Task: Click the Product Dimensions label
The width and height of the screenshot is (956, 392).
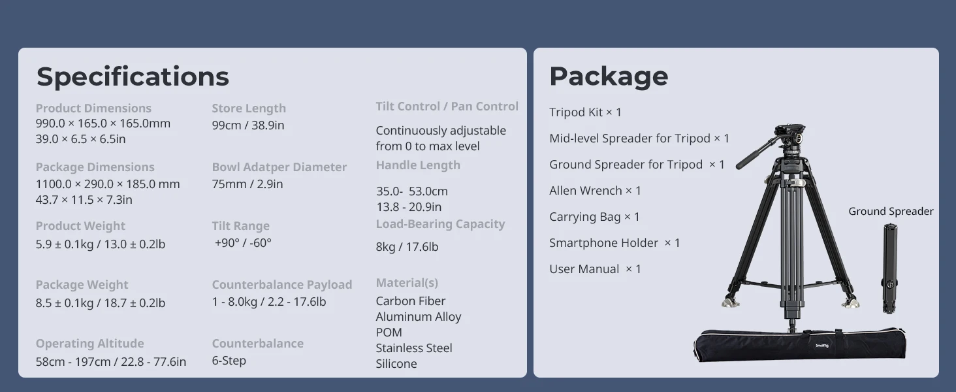Action: pos(93,108)
